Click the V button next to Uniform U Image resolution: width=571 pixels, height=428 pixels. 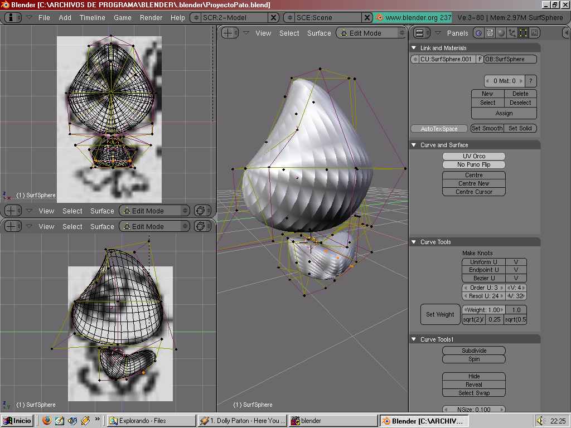click(x=516, y=262)
